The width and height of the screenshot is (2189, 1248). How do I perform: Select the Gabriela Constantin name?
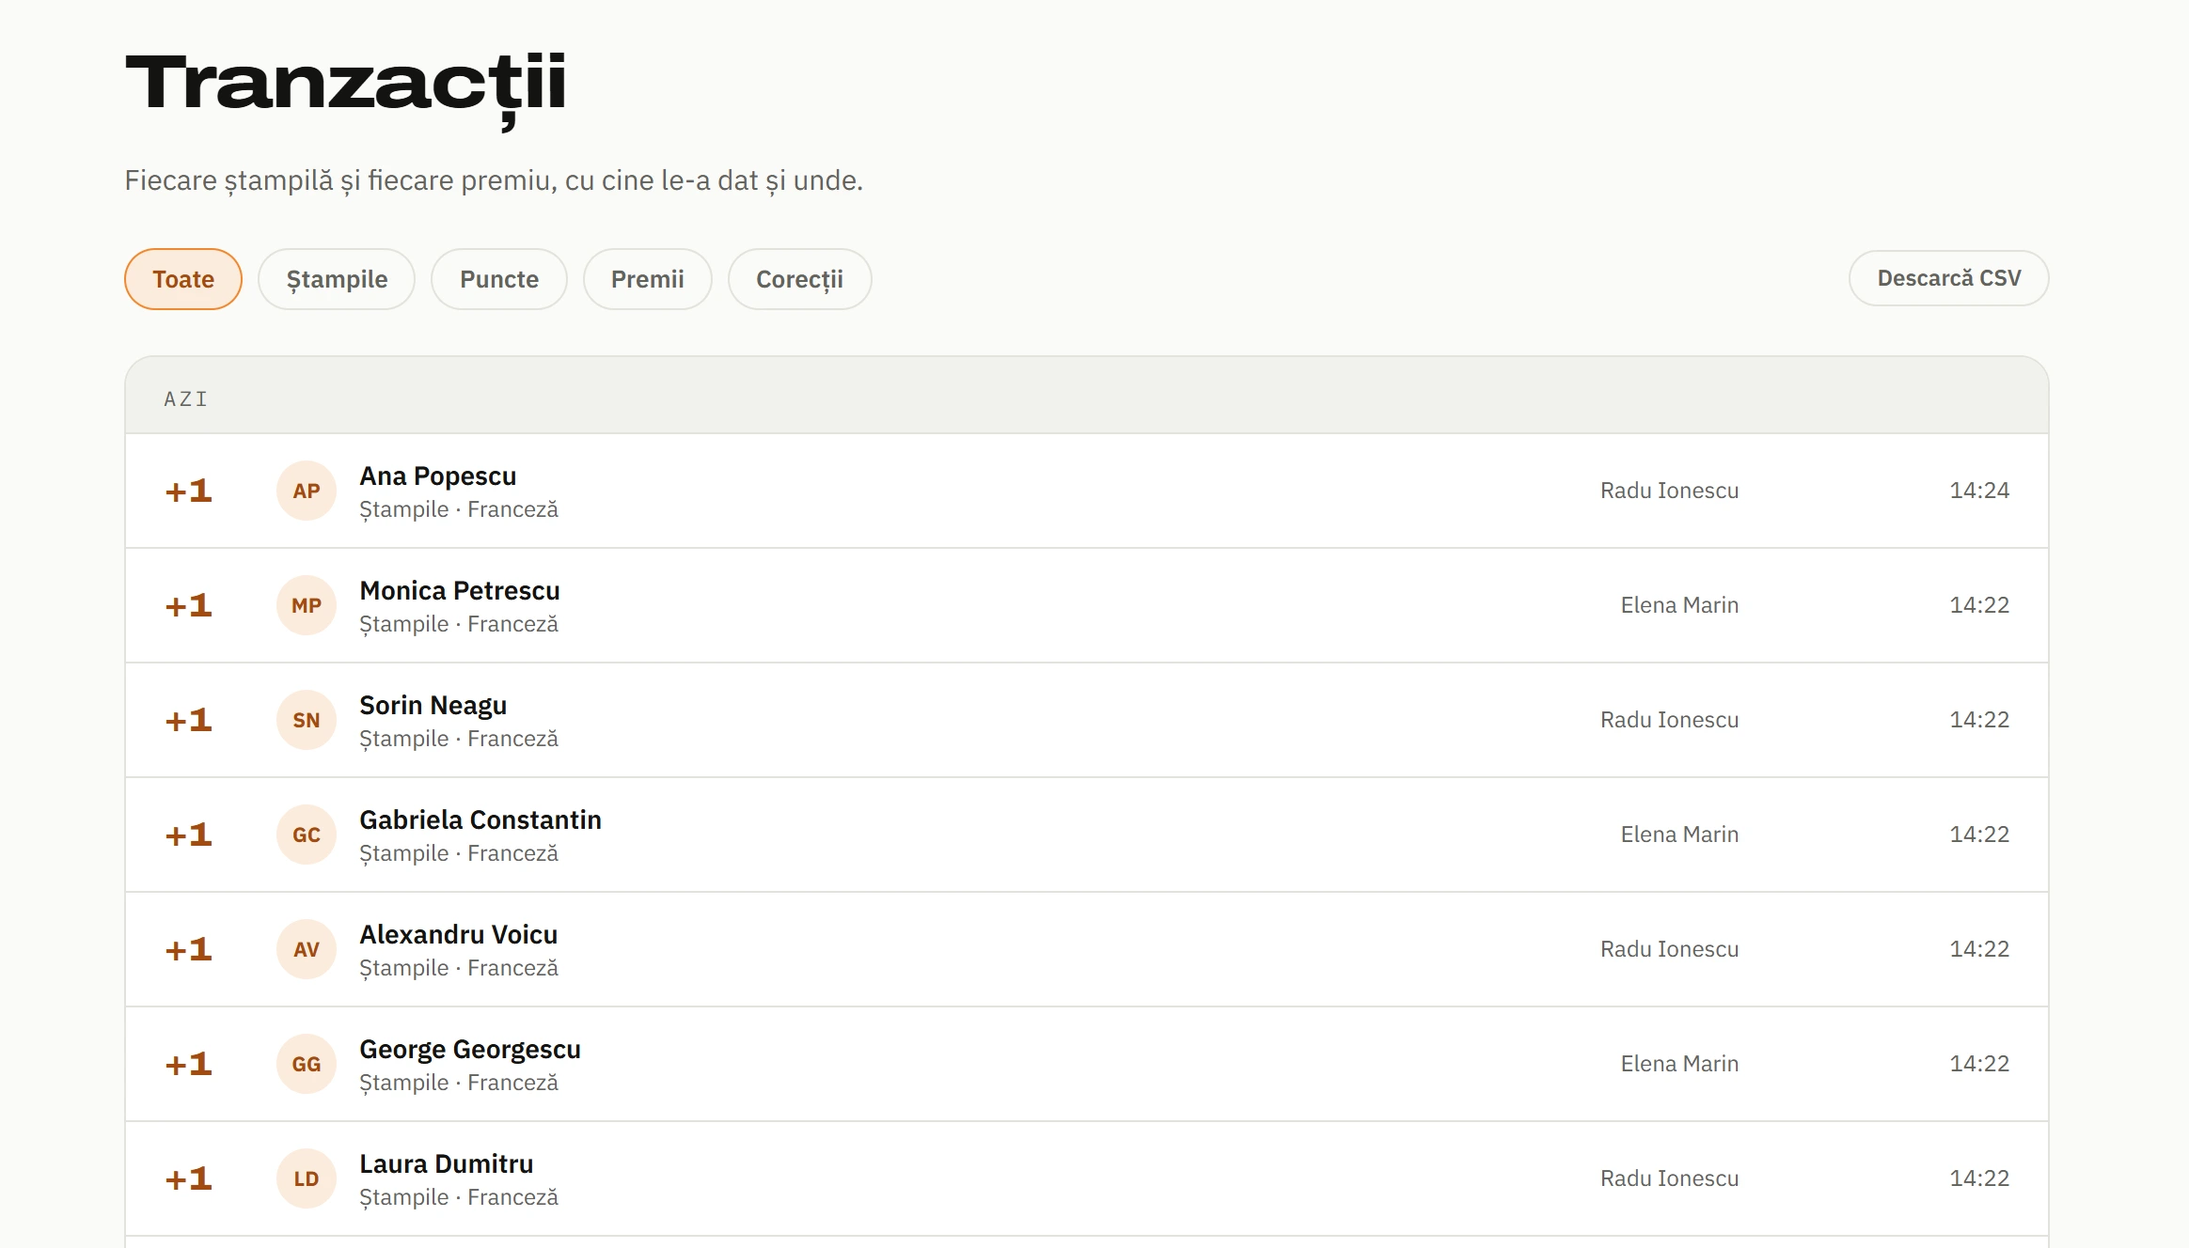coord(480,820)
